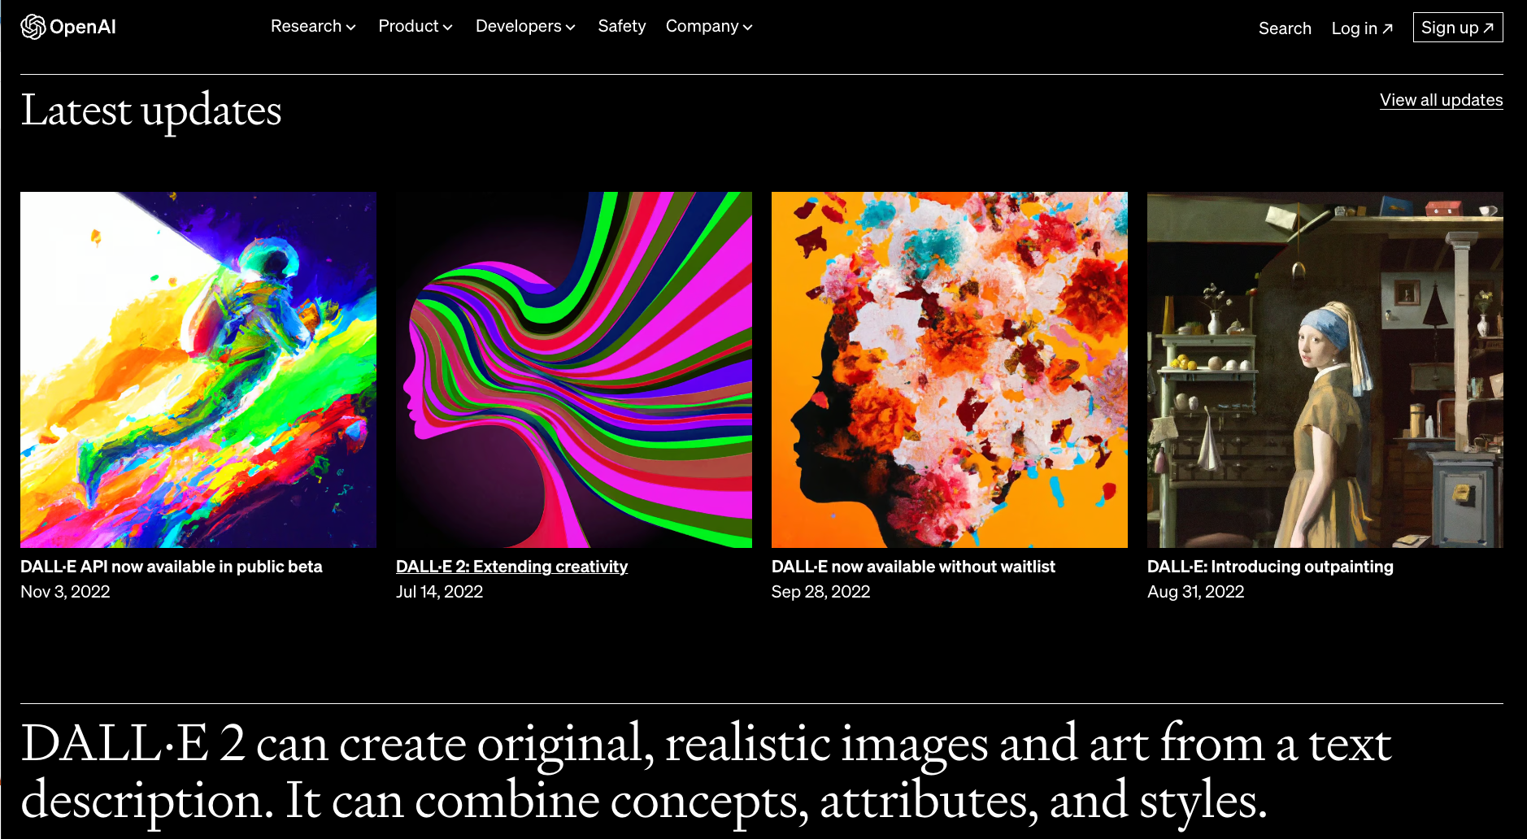This screenshot has height=839, width=1527.
Task: Open the Search option
Action: click(1285, 28)
